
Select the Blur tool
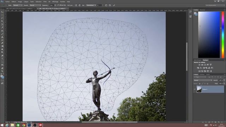pos(2,49)
